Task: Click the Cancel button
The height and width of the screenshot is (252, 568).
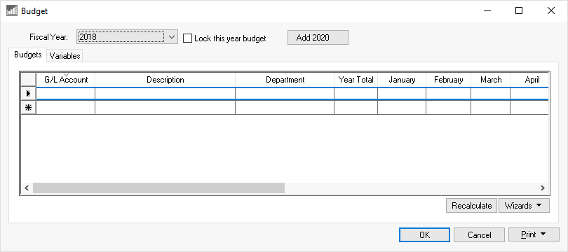Action: [479, 234]
